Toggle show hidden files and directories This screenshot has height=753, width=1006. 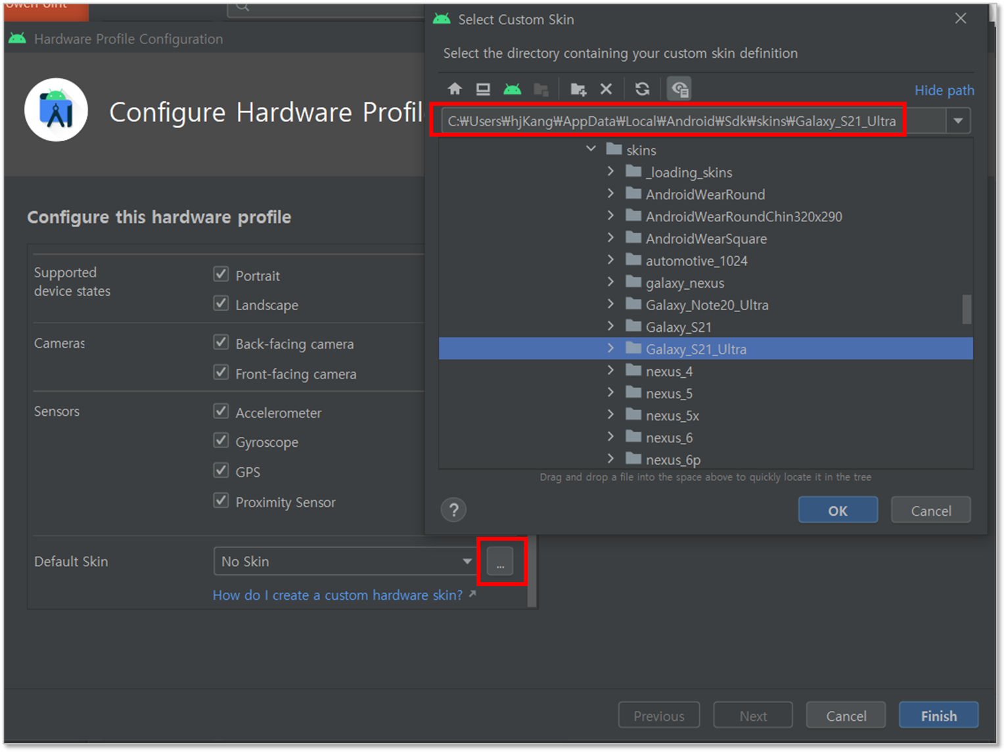click(679, 89)
